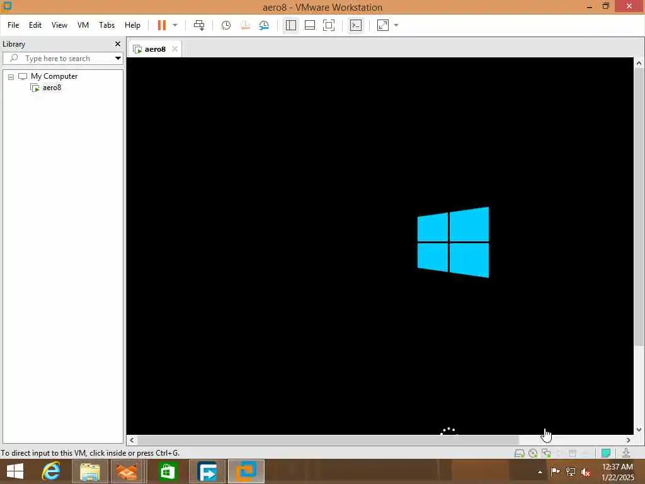Open the snapshot manager icon
This screenshot has height=484, width=645.
point(264,25)
